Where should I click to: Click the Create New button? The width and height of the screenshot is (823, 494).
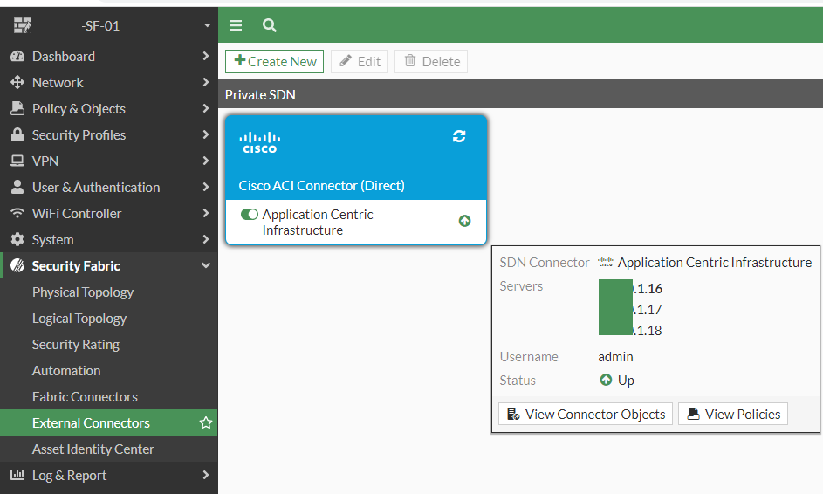click(274, 62)
